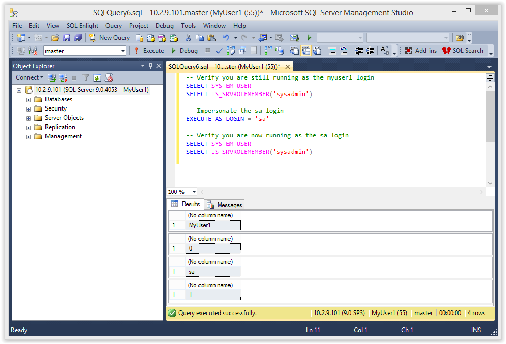The height and width of the screenshot is (344, 506).
Task: Parse query with the blue checkmark icon
Action: [219, 51]
